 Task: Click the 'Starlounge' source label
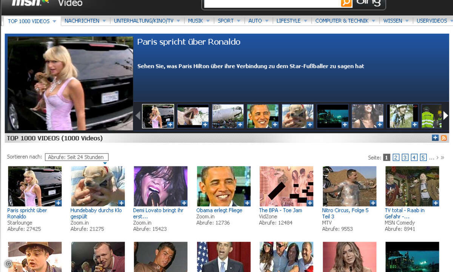point(20,223)
